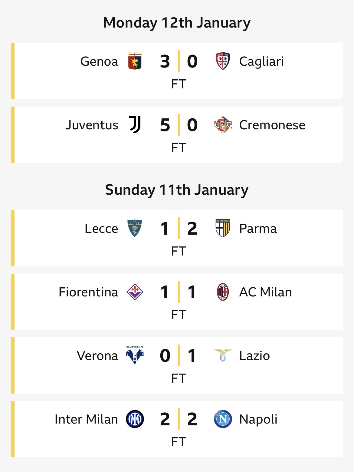
Task: View Lecce vs Parma match score
Action: click(179, 228)
